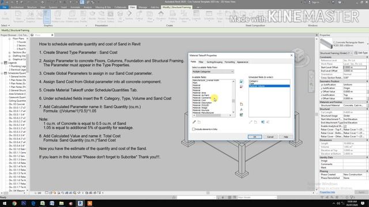The width and height of the screenshot is (369, 207).
Task: Click the Revit icon in the taskbar
Action: point(80,203)
